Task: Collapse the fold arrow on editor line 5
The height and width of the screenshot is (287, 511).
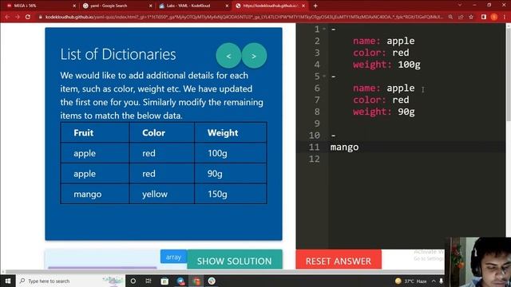Action: coord(324,77)
